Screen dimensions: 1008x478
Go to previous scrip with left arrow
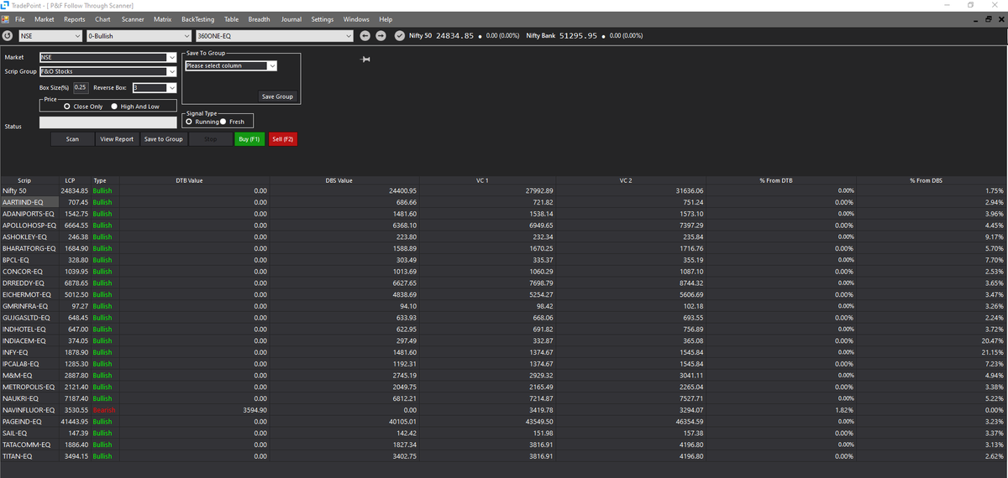(365, 36)
